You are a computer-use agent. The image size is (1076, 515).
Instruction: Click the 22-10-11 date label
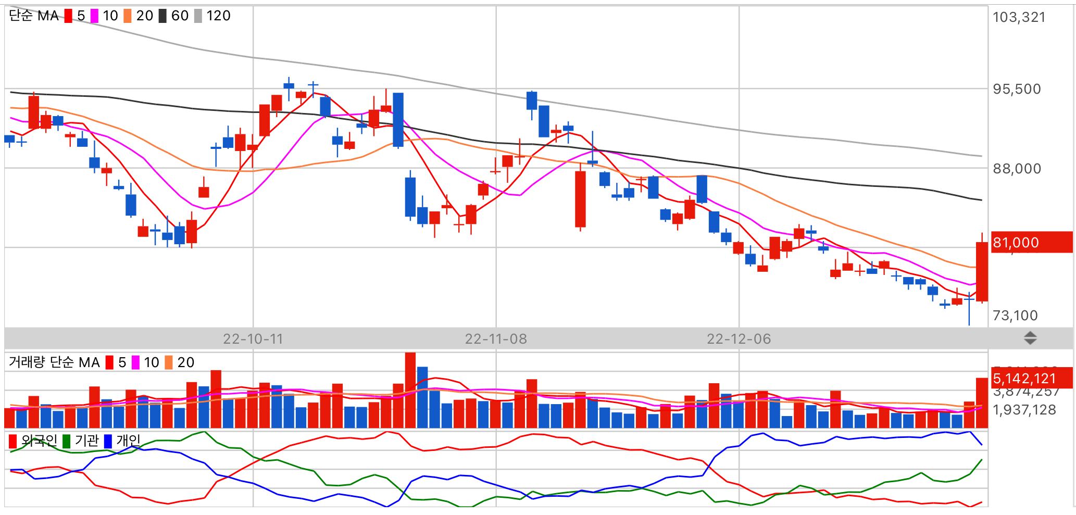(253, 339)
